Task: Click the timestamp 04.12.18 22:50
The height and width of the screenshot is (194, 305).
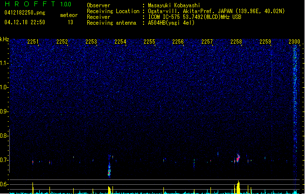Action: pyautogui.click(x=25, y=22)
